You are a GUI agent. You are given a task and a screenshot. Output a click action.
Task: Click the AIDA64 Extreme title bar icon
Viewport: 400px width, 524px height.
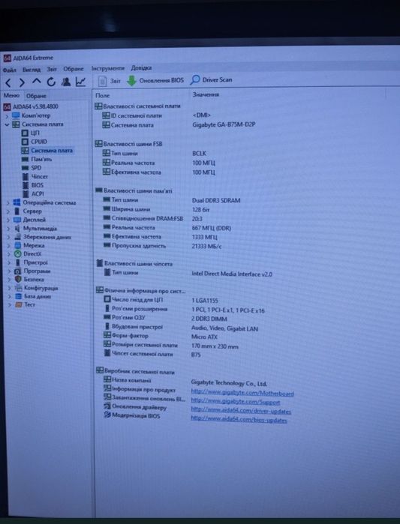[x=7, y=58]
